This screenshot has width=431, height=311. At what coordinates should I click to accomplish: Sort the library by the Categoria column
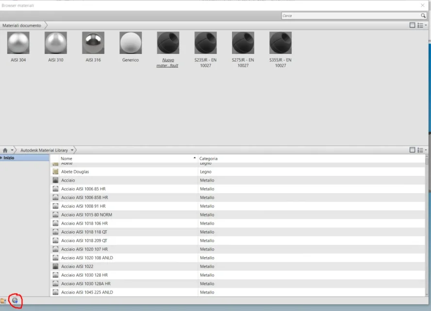point(208,158)
